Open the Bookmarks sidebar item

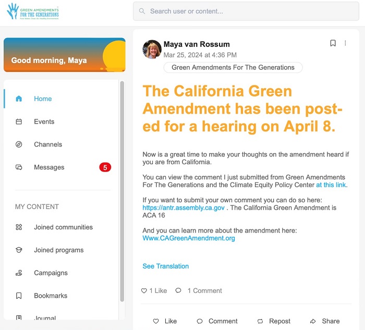click(x=51, y=296)
